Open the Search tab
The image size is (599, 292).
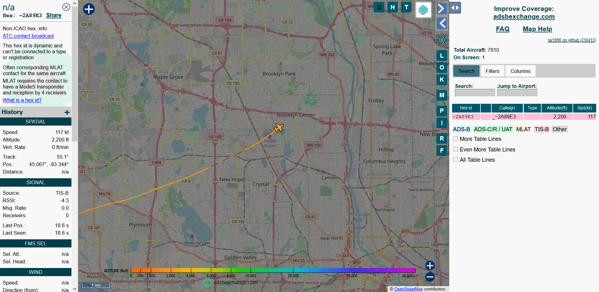pos(466,71)
